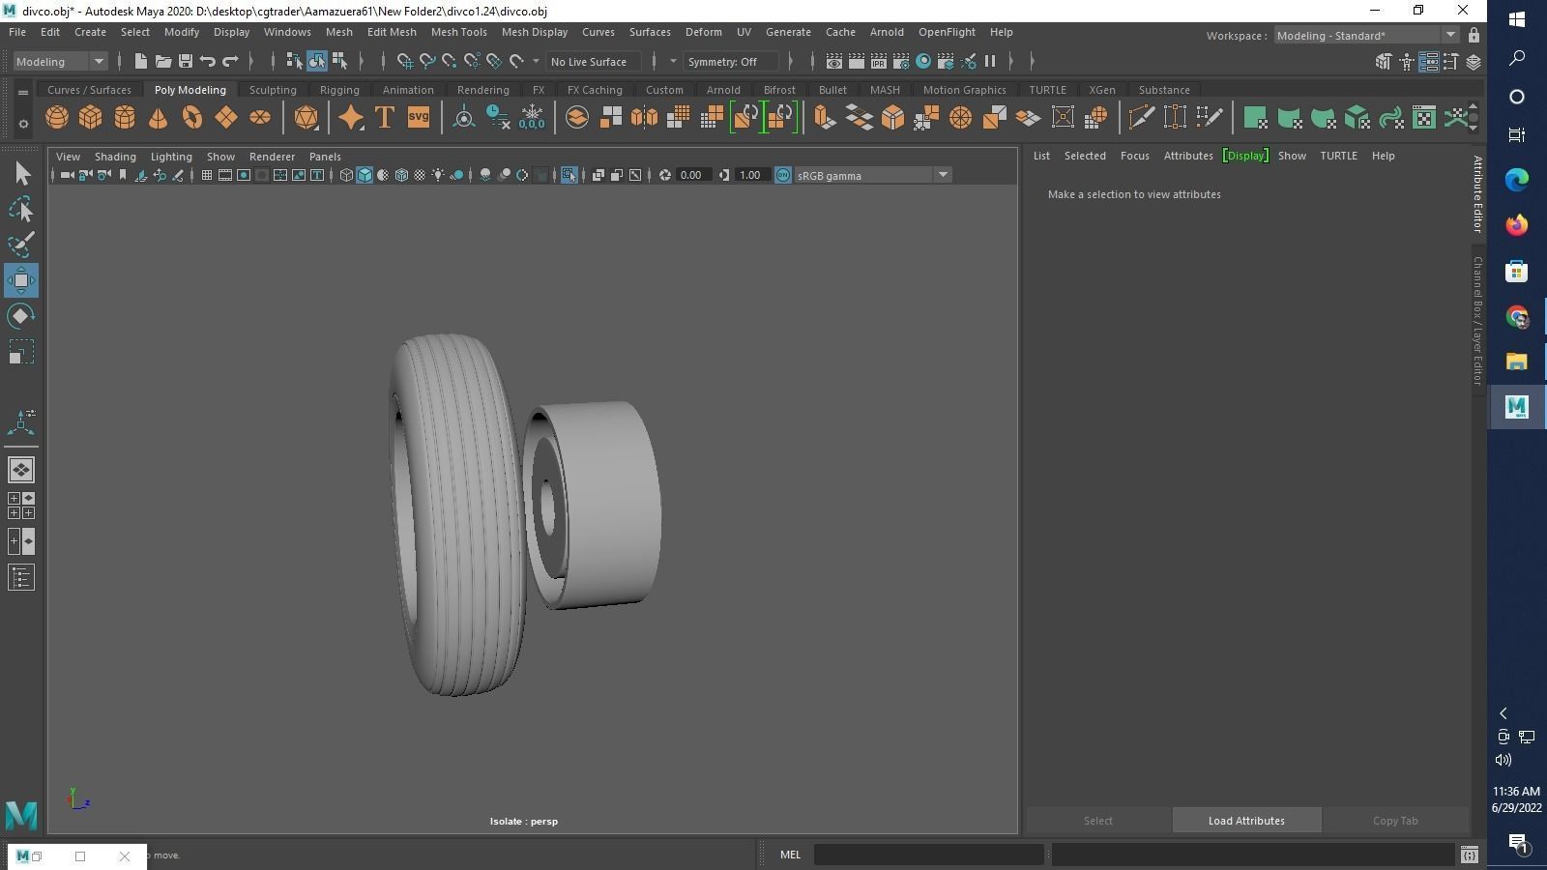The image size is (1547, 870).
Task: Activate the Rotate tool in toolbox
Action: 21,316
